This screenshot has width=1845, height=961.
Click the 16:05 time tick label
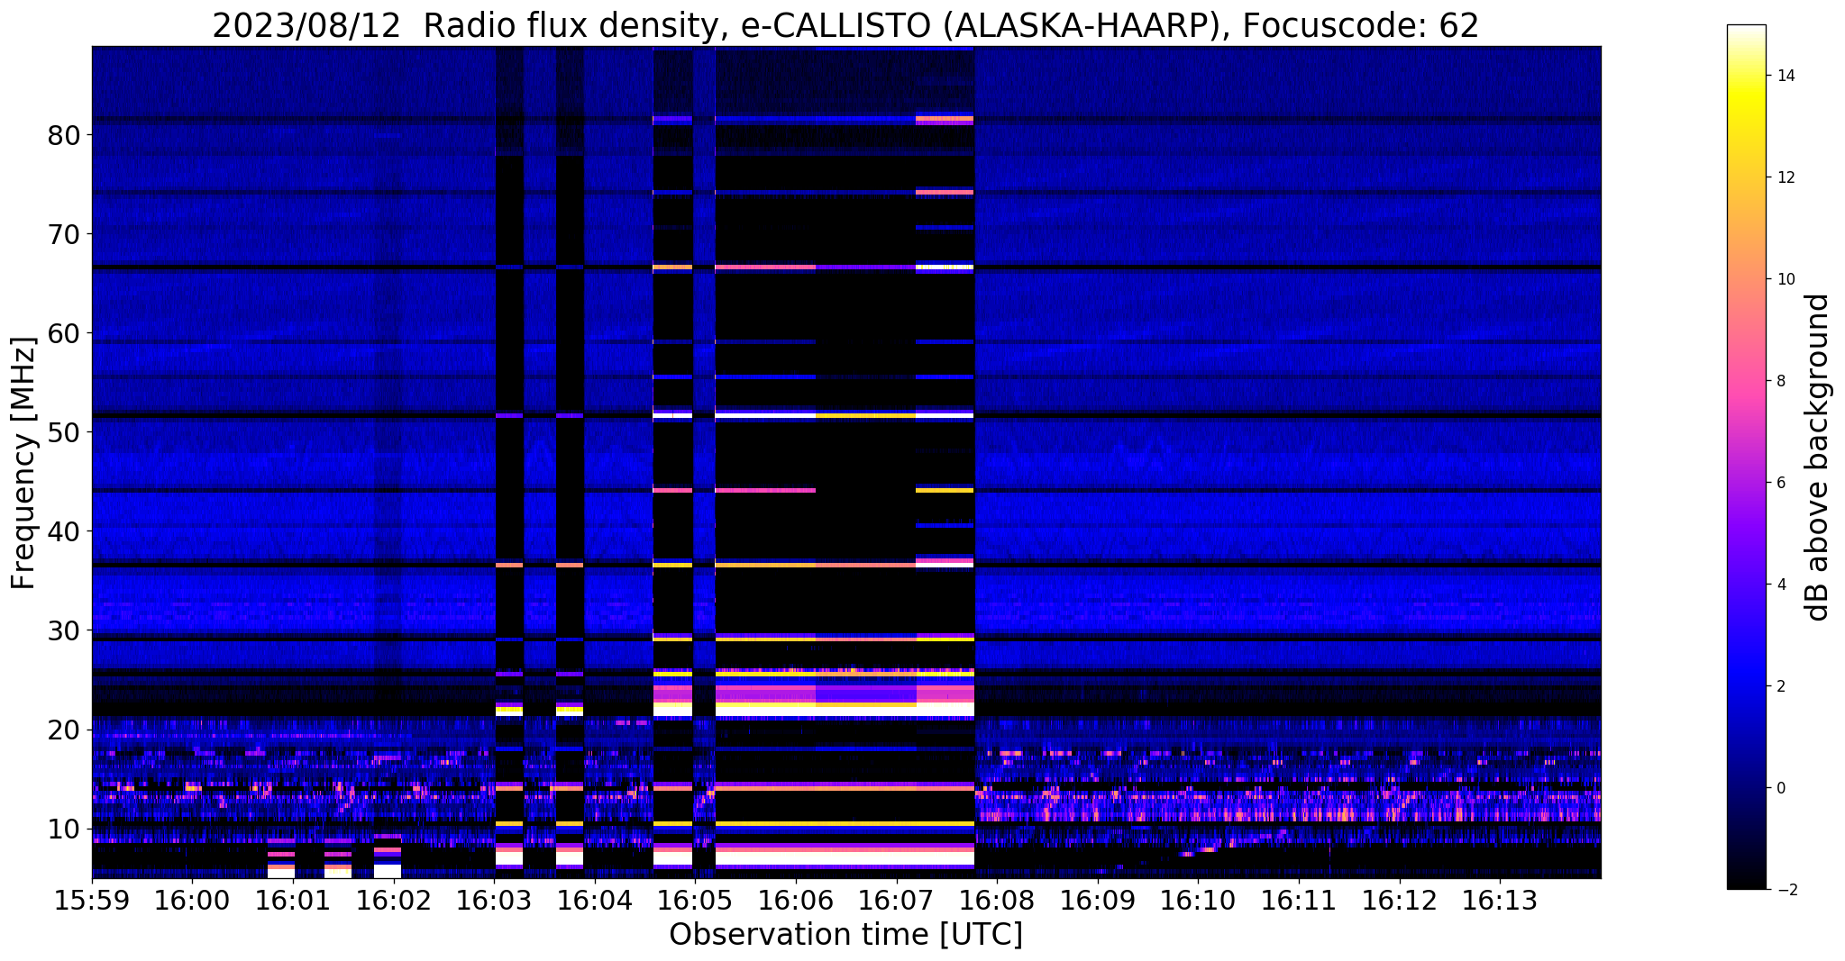(695, 902)
